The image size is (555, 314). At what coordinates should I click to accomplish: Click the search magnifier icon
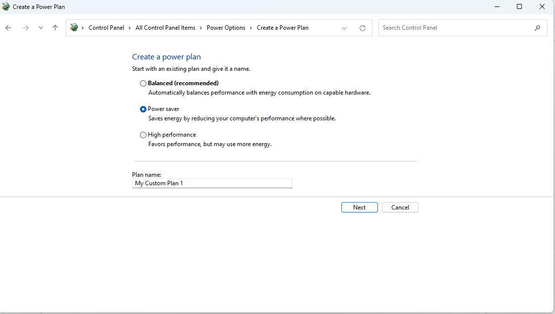click(x=537, y=28)
